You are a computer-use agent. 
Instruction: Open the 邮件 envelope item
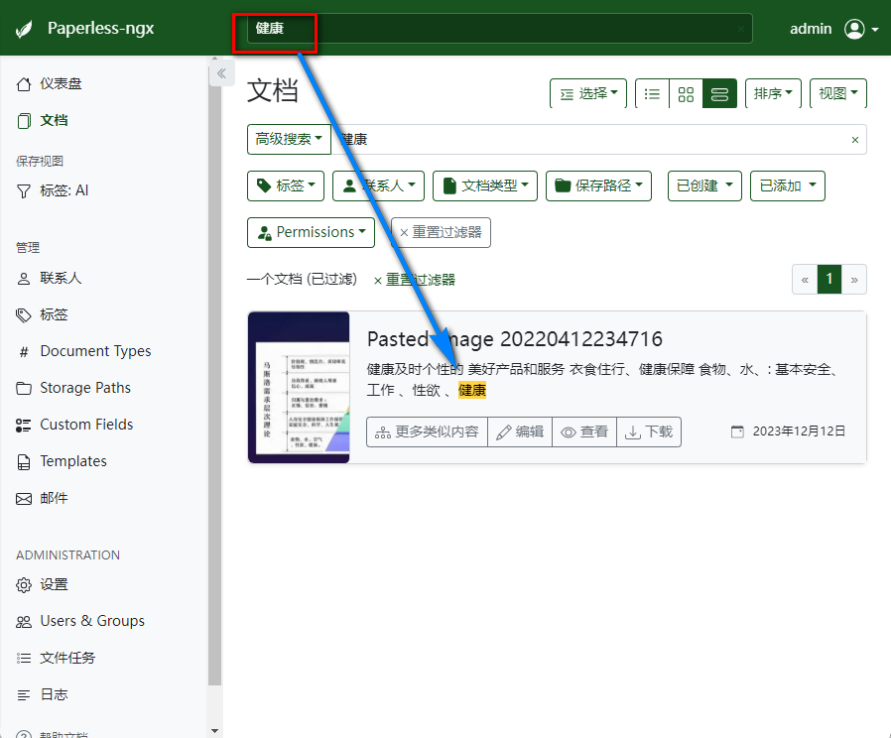pyautogui.click(x=54, y=498)
